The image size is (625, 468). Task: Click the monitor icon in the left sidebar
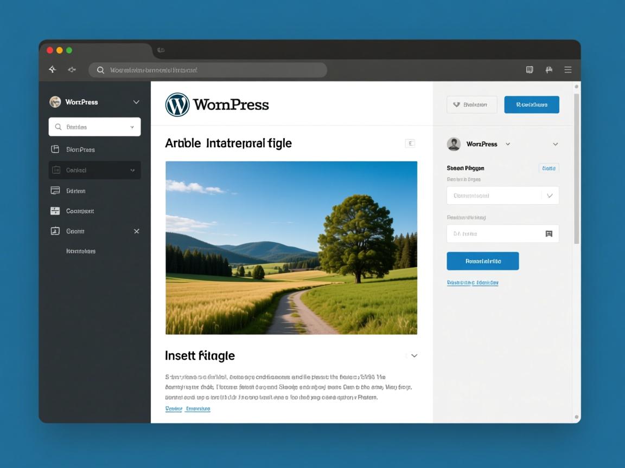[55, 191]
